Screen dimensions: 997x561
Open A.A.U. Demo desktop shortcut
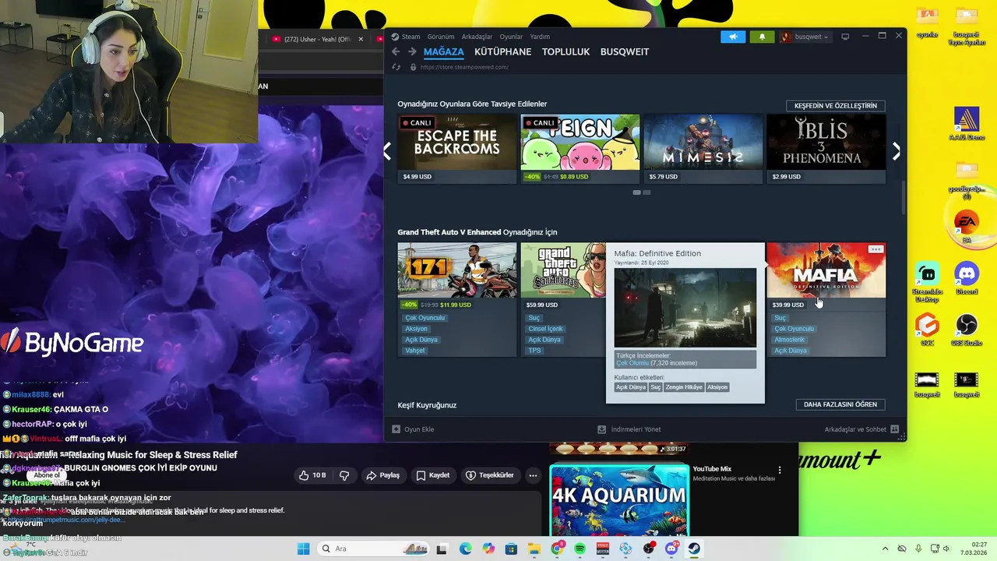point(967,123)
